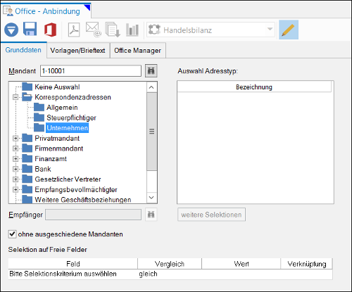Click the red Microsoft Office icon
This screenshot has height=292, width=352.
(x=50, y=30)
